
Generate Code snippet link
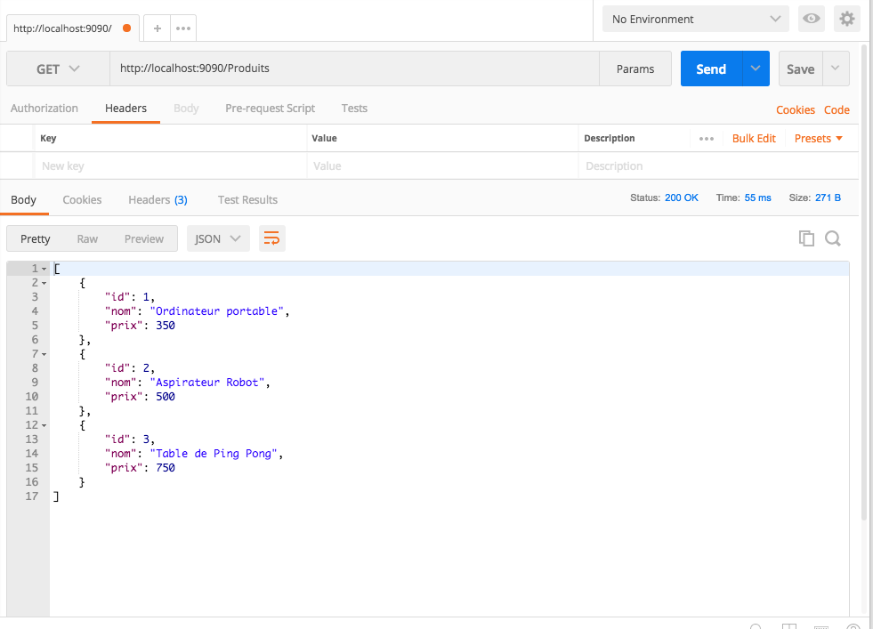[x=837, y=109]
